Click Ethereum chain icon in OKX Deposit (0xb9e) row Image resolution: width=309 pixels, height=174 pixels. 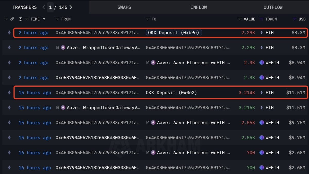pos(10,33)
